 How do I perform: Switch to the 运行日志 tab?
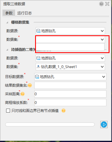coord(25,13)
